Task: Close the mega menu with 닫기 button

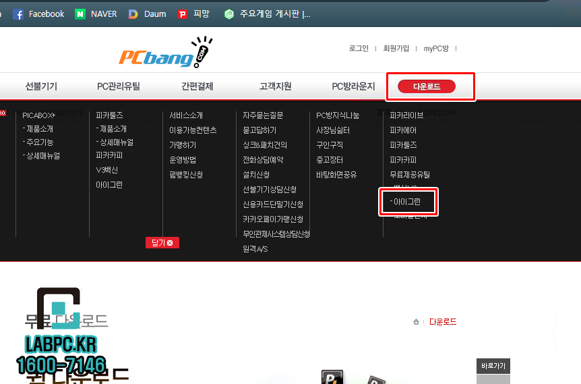Action: 162,243
